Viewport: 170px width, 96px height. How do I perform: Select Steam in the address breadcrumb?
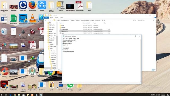tap(93, 20)
